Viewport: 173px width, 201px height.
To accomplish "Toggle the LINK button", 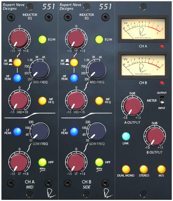I will [x=126, y=136].
